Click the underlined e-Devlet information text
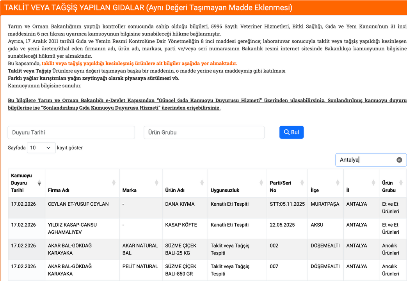The height and width of the screenshot is (281, 407). [207, 104]
